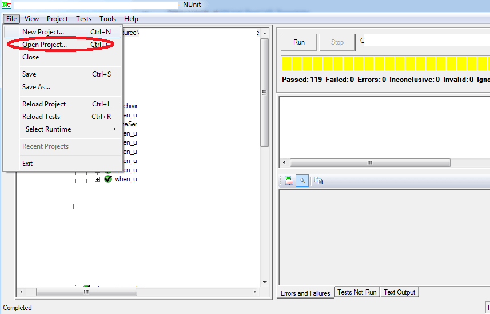490x314 pixels.
Task: Open the View menu
Action: [31, 19]
